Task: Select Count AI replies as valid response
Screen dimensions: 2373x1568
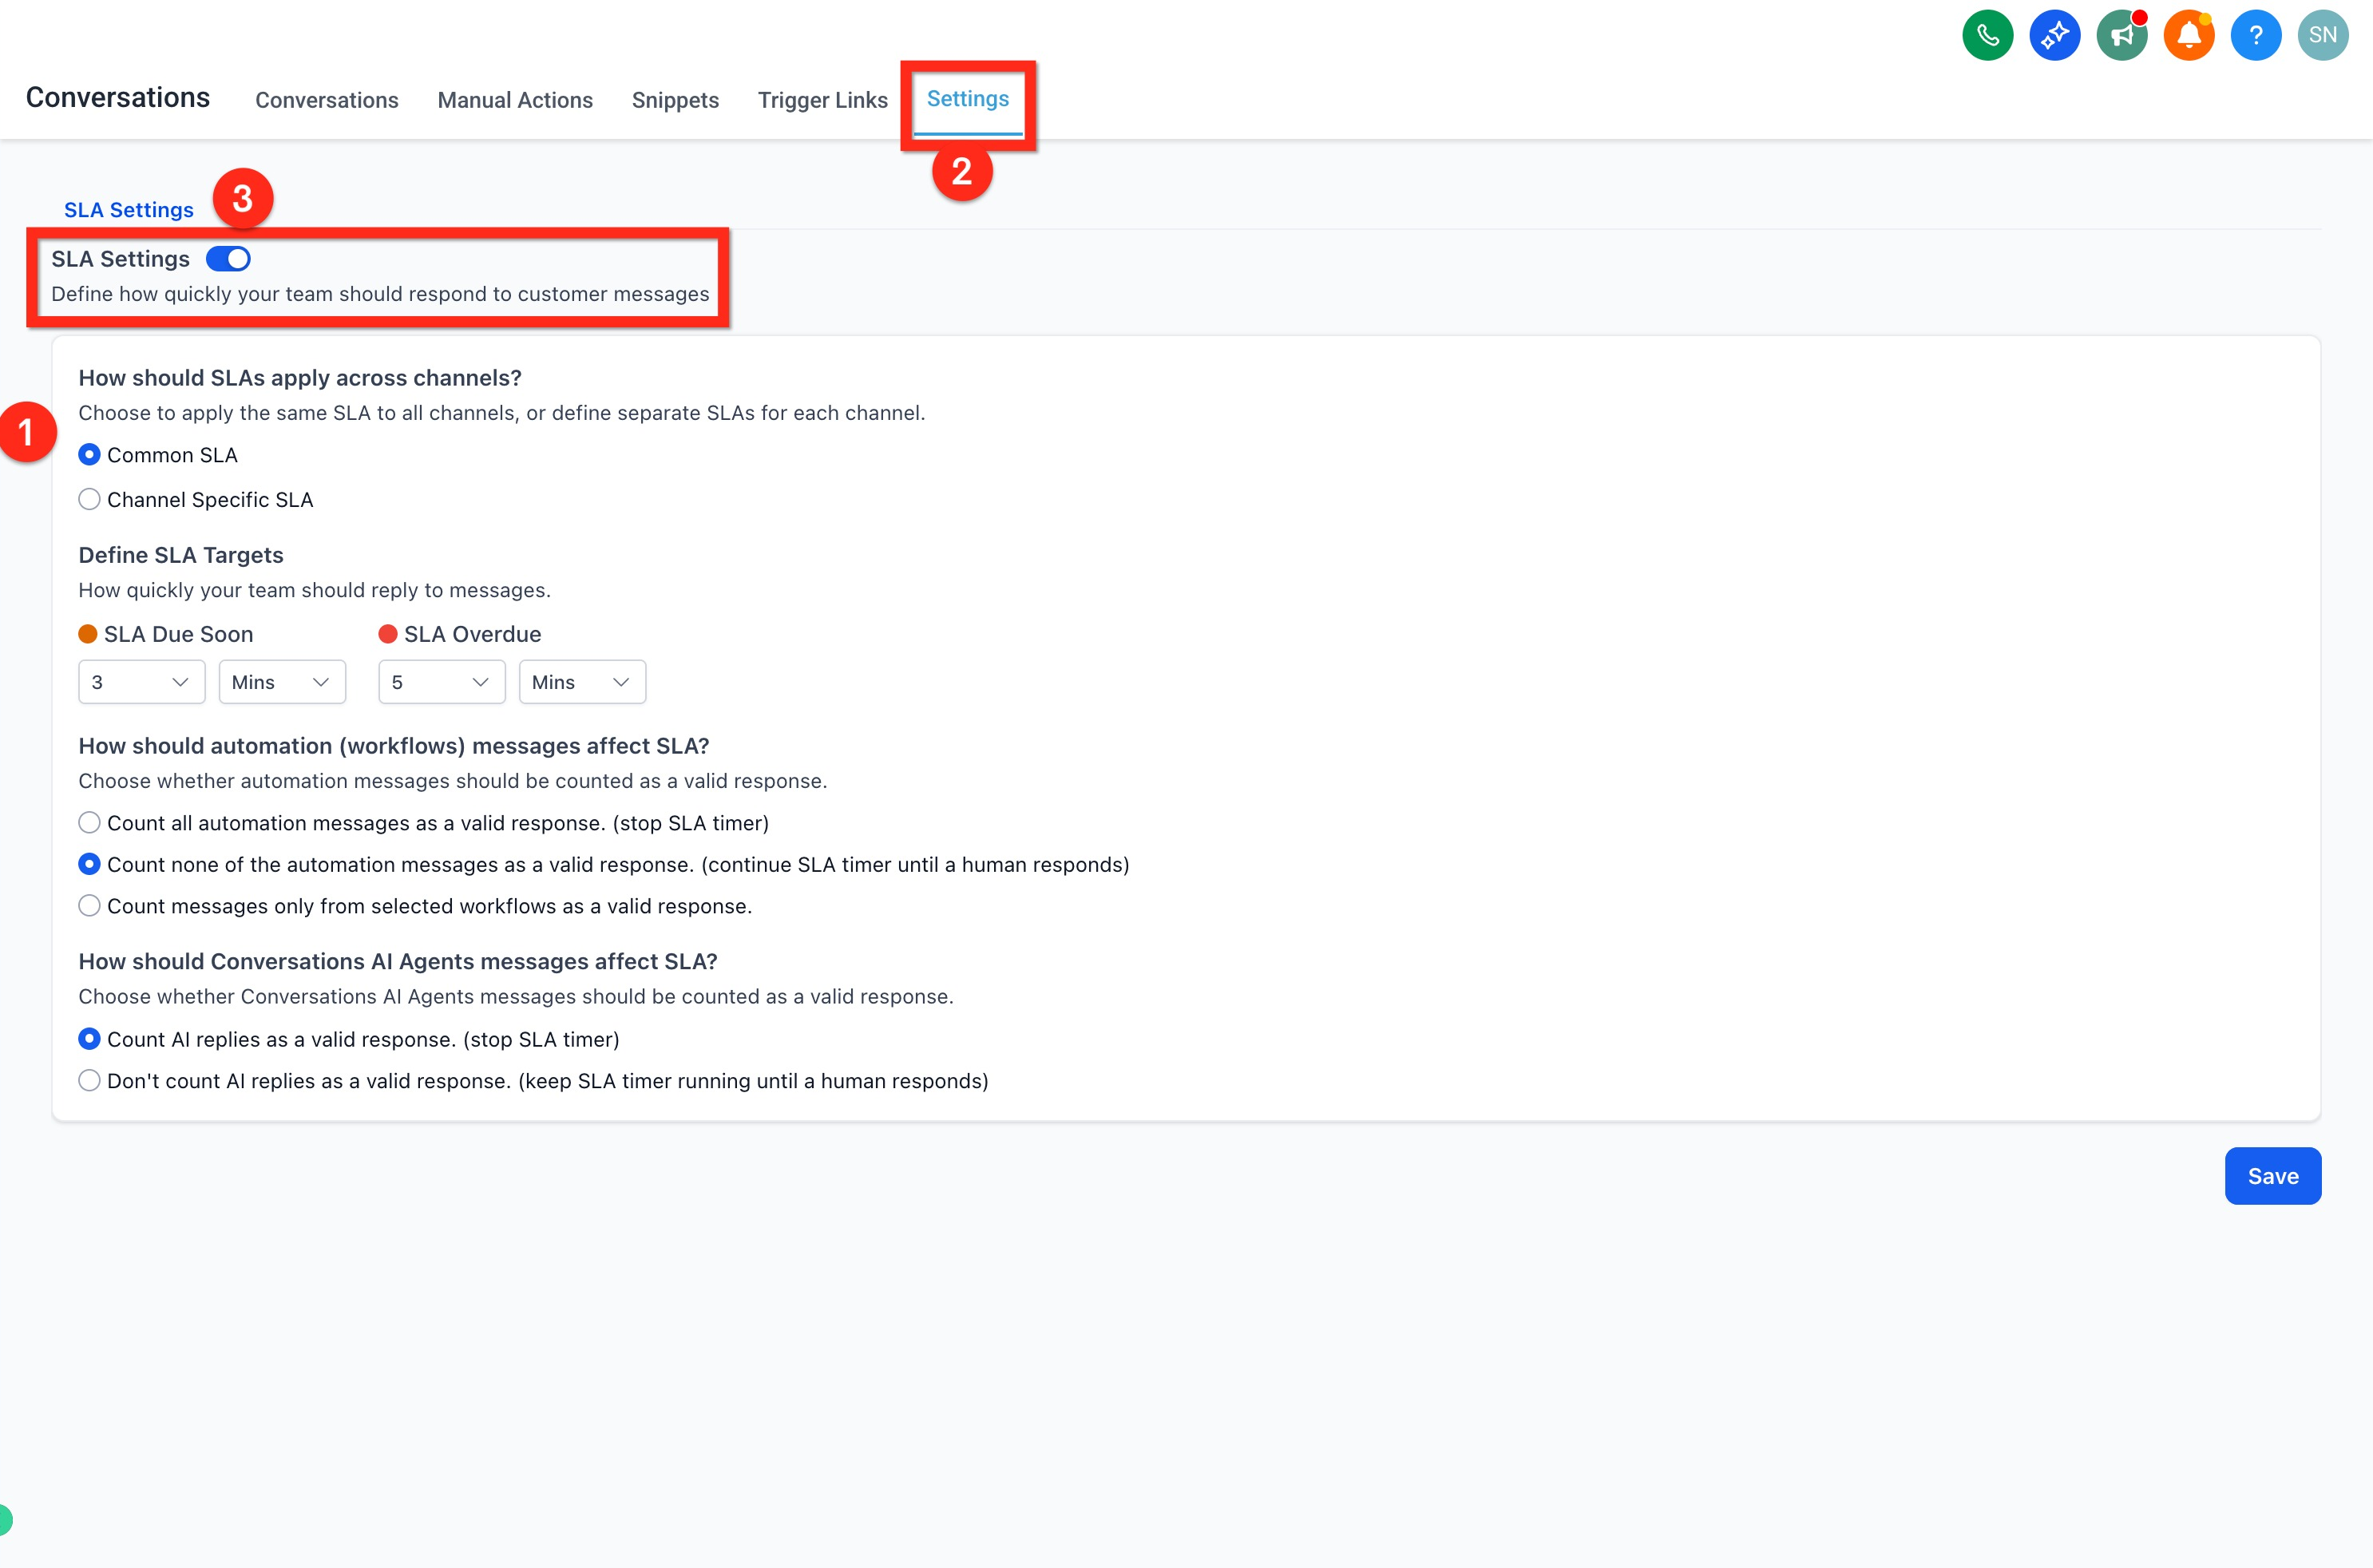Action: [89, 1039]
